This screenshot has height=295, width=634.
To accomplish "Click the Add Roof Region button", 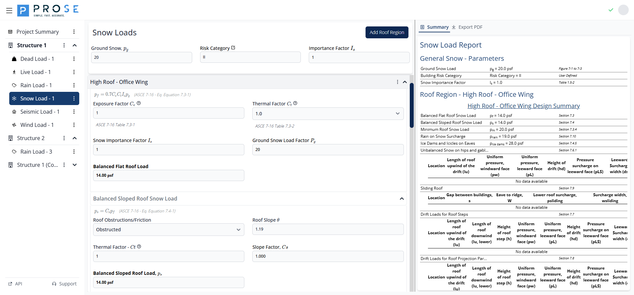I will [x=387, y=32].
